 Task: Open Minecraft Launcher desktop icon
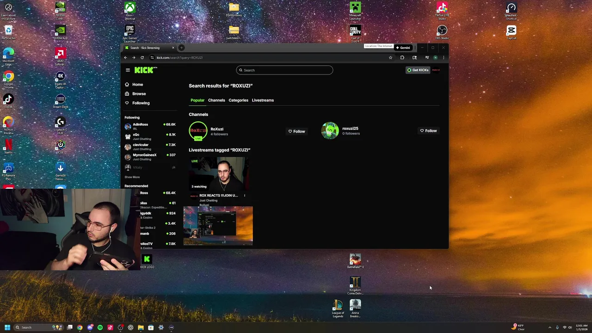coord(355,11)
